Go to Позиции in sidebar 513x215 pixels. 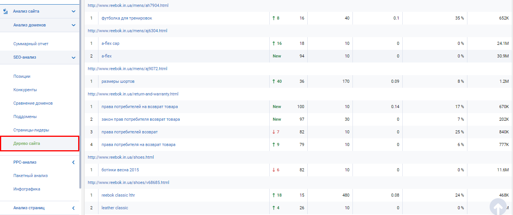(22, 77)
